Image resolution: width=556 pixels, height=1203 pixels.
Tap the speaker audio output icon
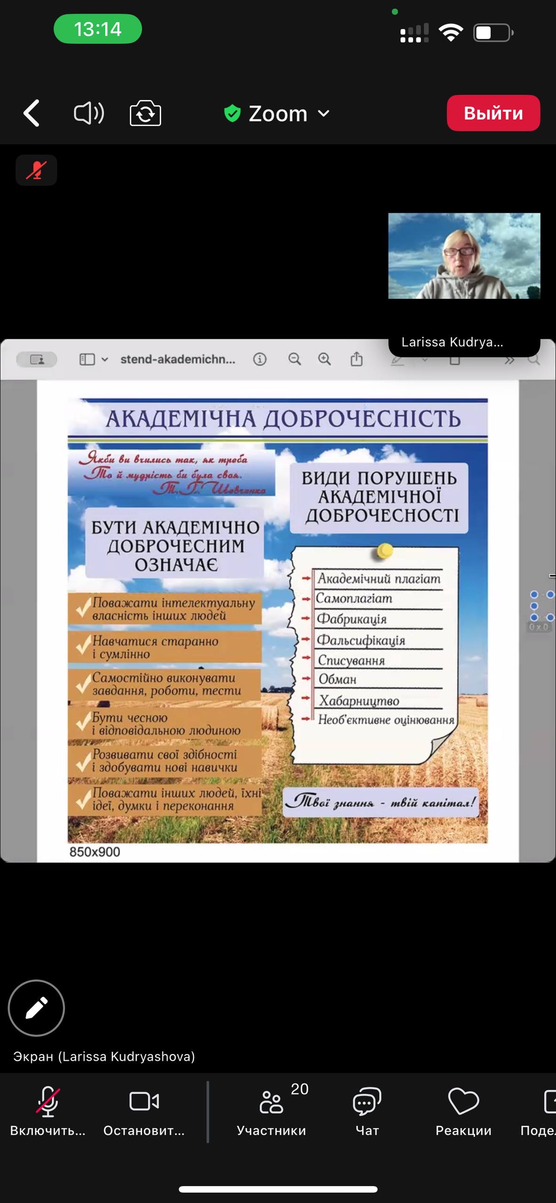click(89, 113)
